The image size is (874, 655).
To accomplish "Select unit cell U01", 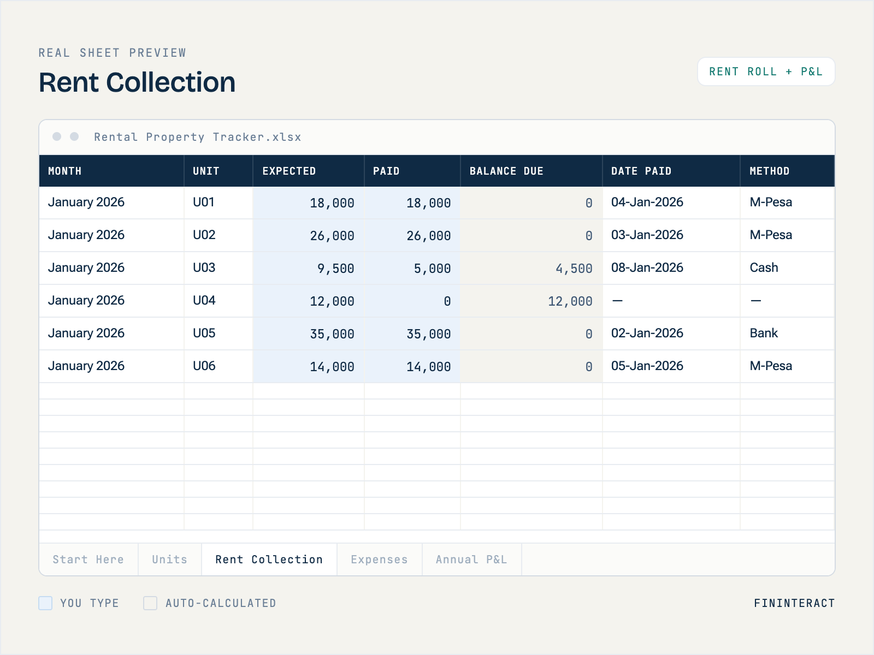I will click(x=218, y=203).
